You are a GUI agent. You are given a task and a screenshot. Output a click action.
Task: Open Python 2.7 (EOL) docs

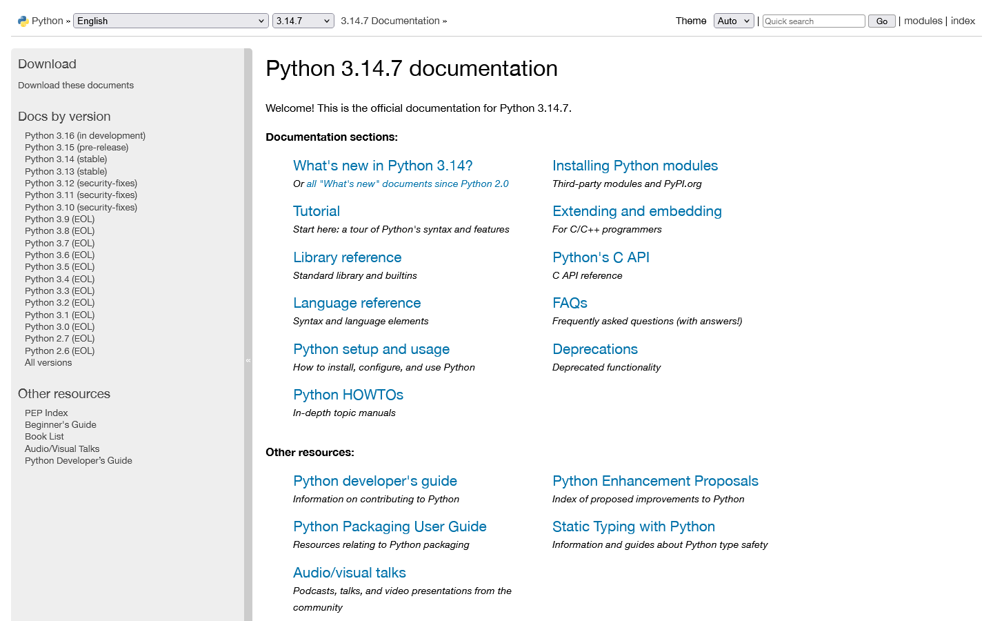tap(60, 338)
